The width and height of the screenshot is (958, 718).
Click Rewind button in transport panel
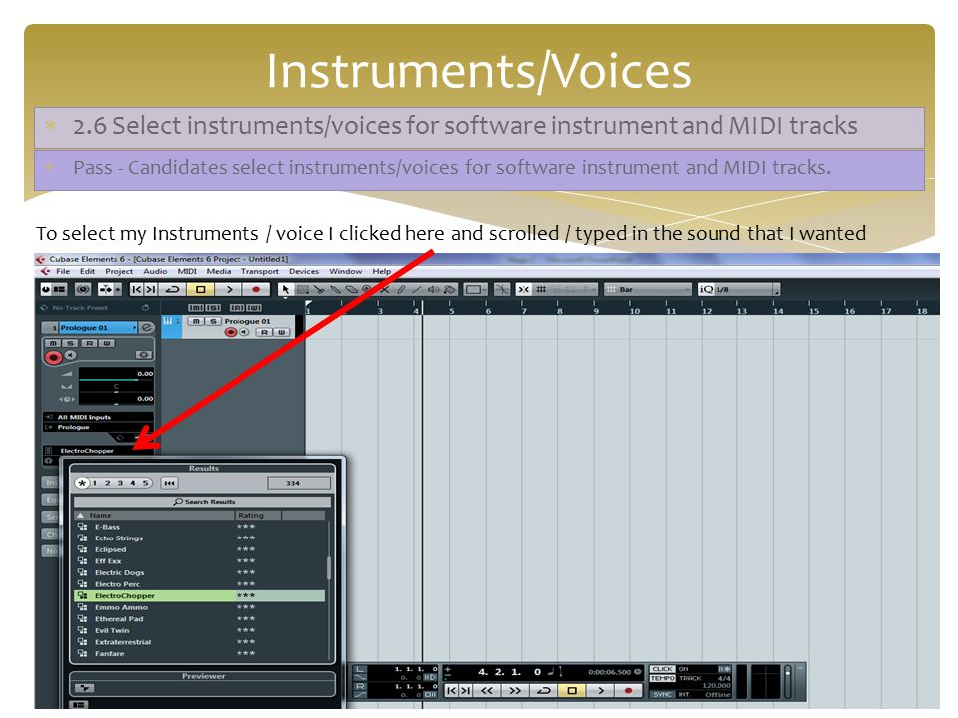[x=487, y=690]
